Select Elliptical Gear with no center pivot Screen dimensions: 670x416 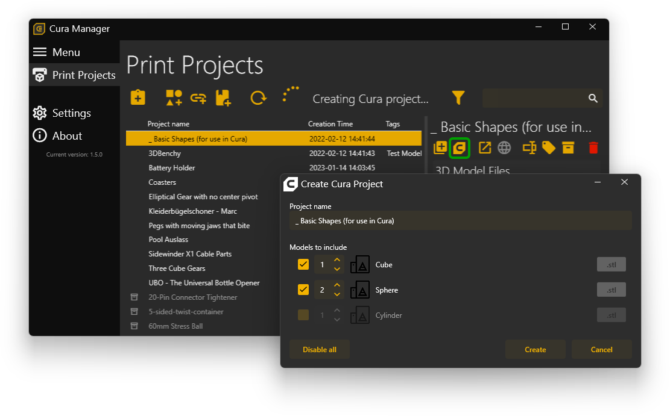click(203, 197)
